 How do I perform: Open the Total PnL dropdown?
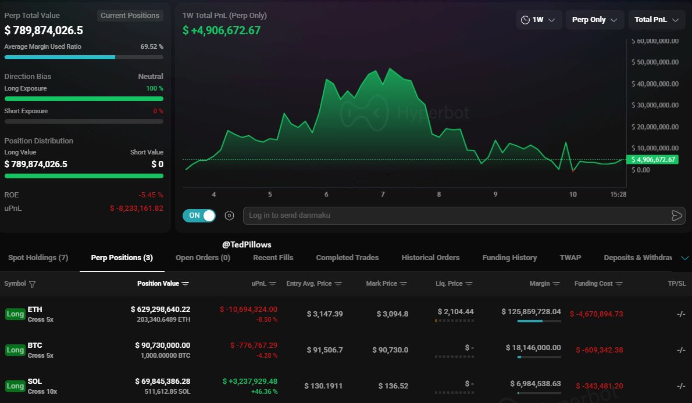click(656, 19)
